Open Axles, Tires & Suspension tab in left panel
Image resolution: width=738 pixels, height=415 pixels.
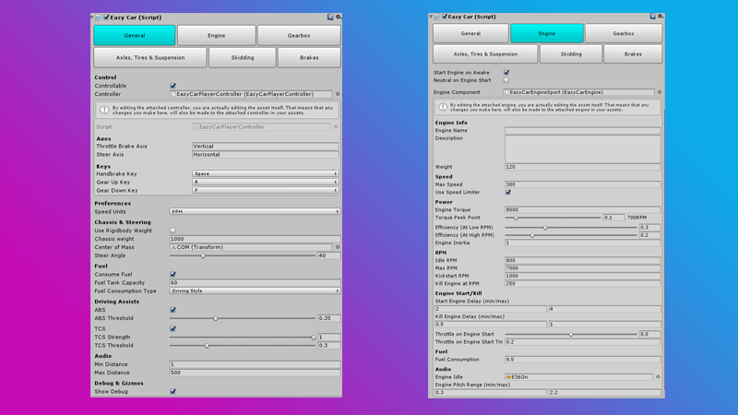coord(150,57)
